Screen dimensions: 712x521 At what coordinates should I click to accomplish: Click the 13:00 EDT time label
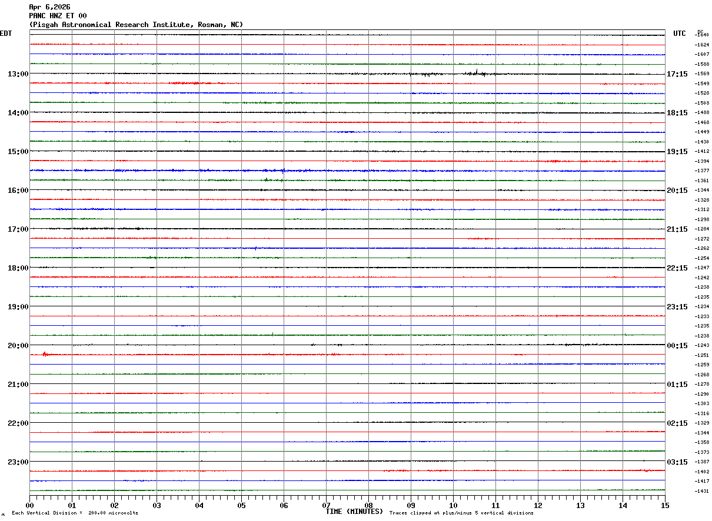(18, 74)
